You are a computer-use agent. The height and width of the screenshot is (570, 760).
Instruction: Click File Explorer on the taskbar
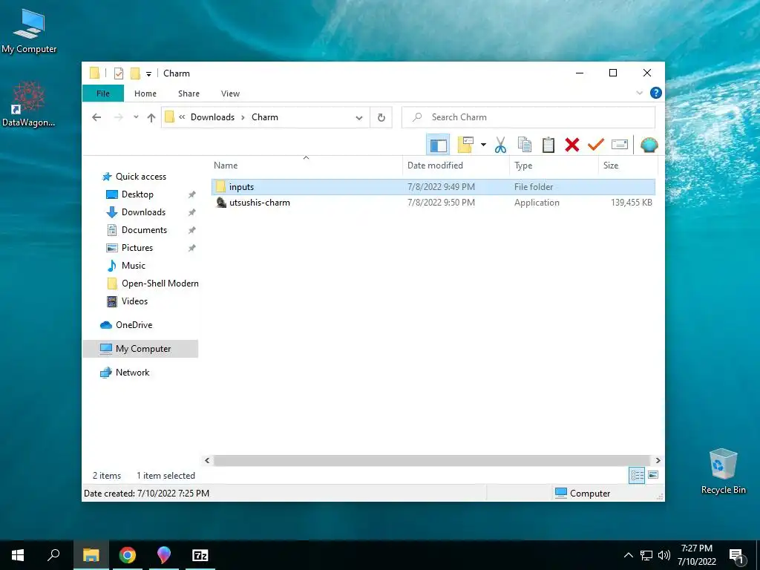pos(91,555)
